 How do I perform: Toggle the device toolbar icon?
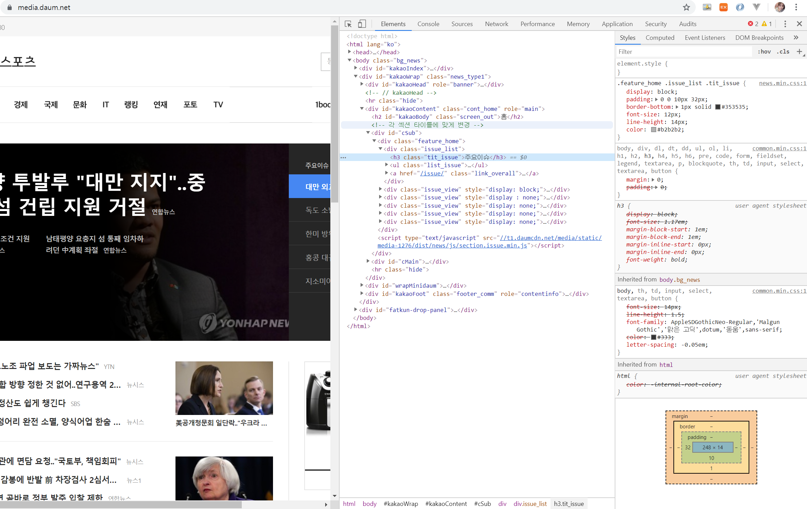click(x=362, y=24)
